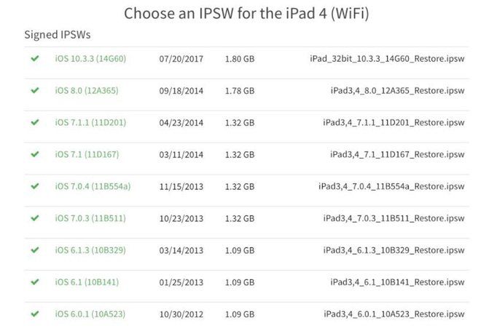Image resolution: width=481 pixels, height=328 pixels.
Task: Choose the iOS 7.0.4 (11B554a) link
Action: pyautogui.click(x=93, y=186)
